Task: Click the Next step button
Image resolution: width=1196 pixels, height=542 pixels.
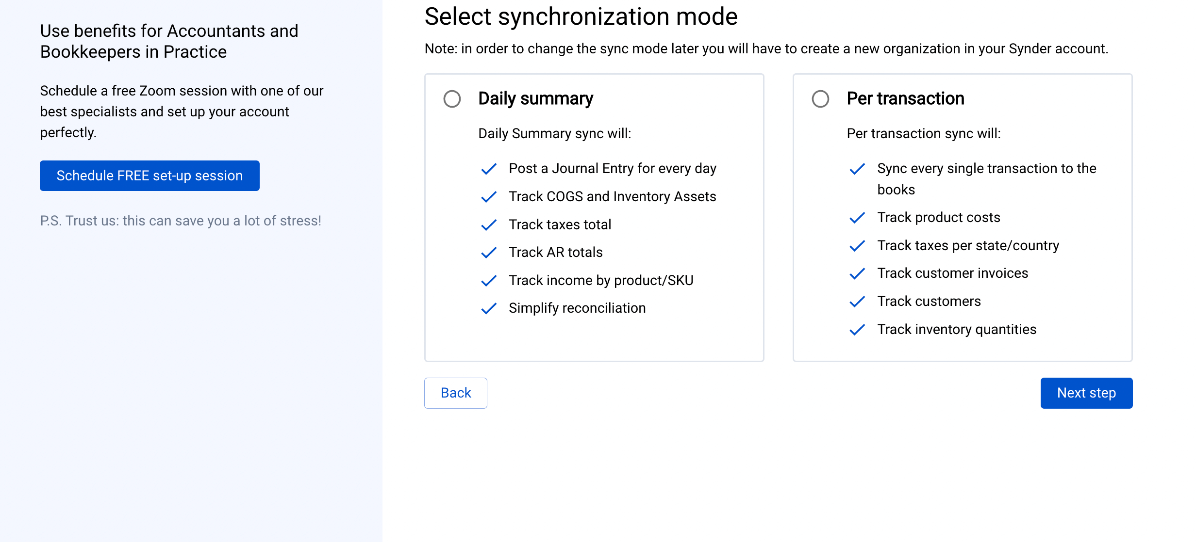Action: point(1086,393)
